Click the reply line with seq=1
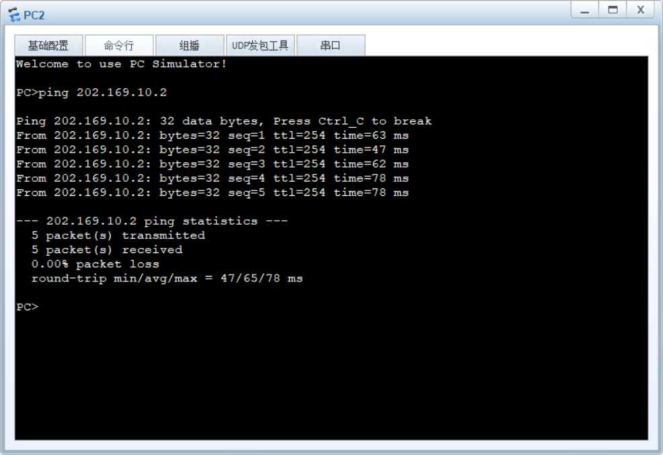This screenshot has width=663, height=455. [x=212, y=135]
